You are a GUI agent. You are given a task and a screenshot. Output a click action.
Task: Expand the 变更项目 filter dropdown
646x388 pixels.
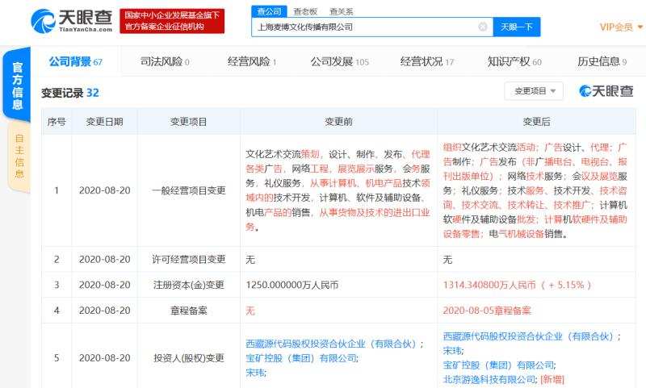click(x=534, y=91)
